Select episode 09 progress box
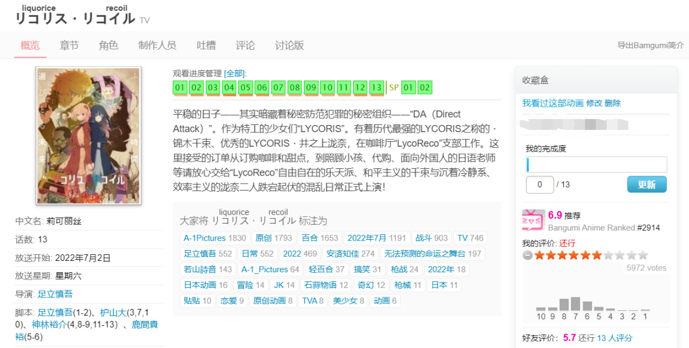 311,87
